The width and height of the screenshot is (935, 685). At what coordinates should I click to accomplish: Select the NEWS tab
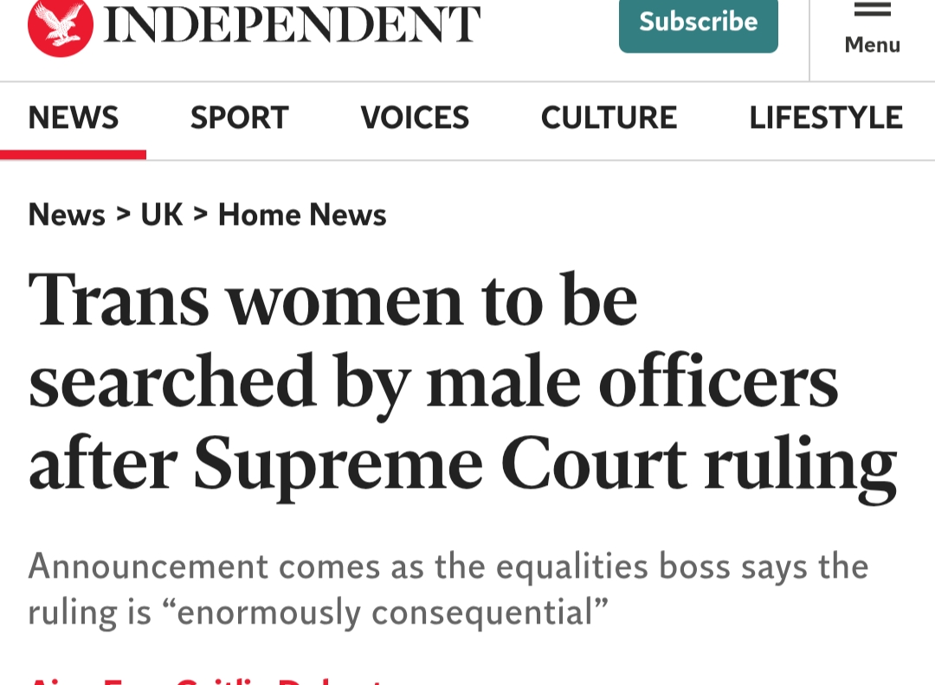(x=74, y=118)
